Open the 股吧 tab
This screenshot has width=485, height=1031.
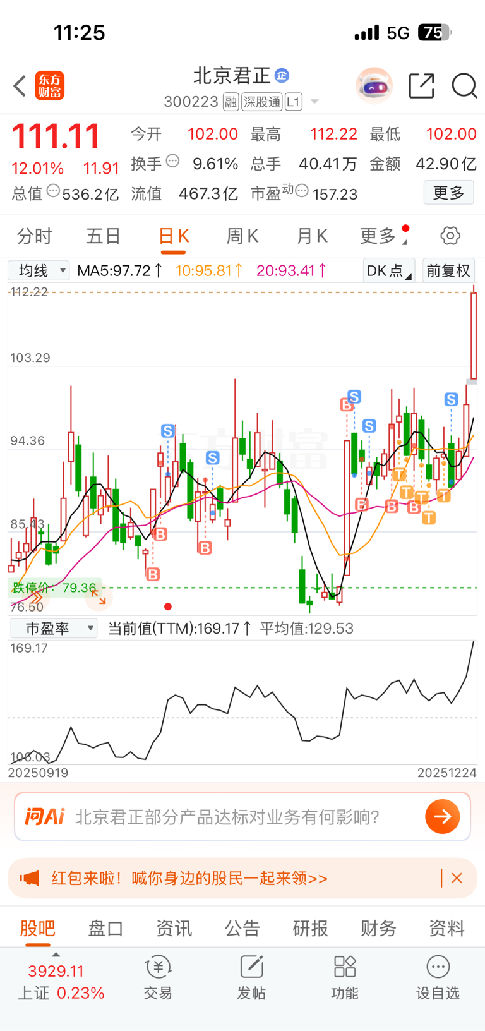tap(38, 928)
